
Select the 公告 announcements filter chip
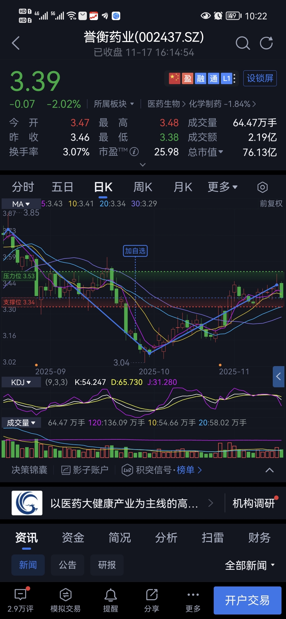point(68,565)
